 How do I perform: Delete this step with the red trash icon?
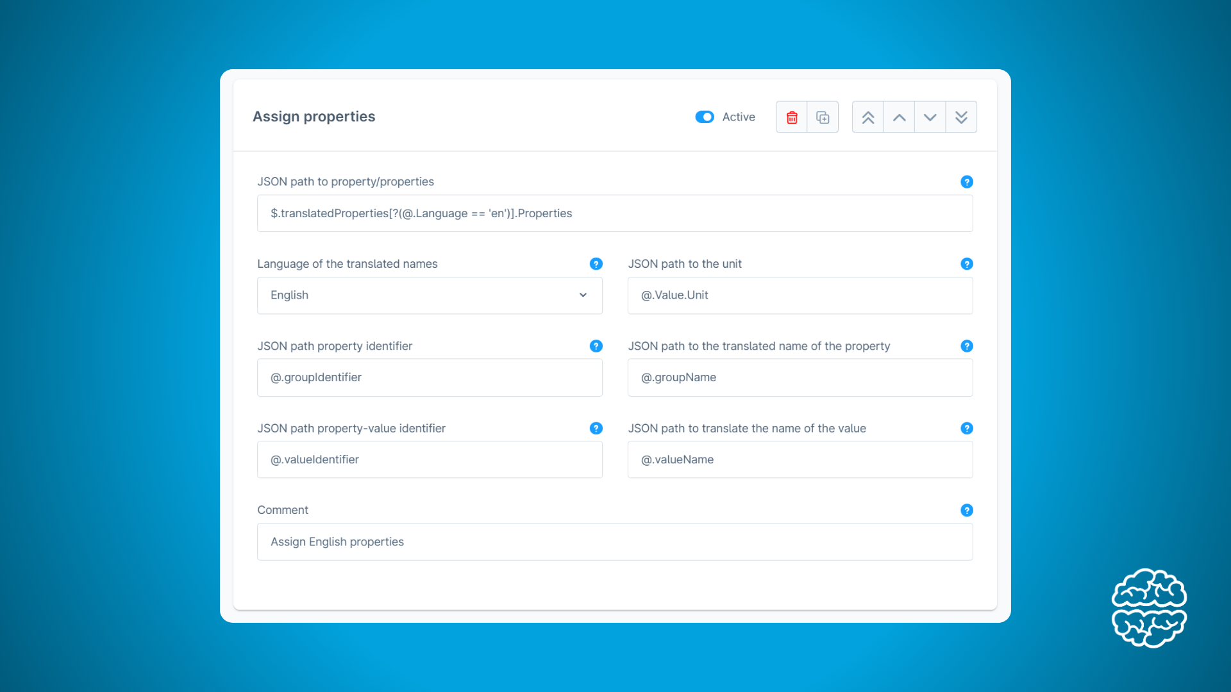(x=792, y=117)
